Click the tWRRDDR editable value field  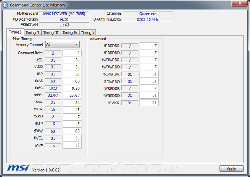(x=149, y=88)
